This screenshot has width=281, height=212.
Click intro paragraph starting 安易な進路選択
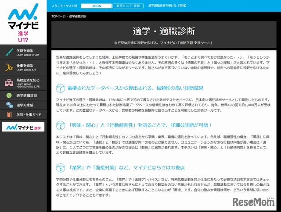pos(163,65)
